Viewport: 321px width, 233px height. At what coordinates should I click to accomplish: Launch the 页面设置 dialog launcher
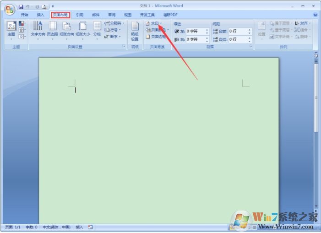(x=124, y=46)
